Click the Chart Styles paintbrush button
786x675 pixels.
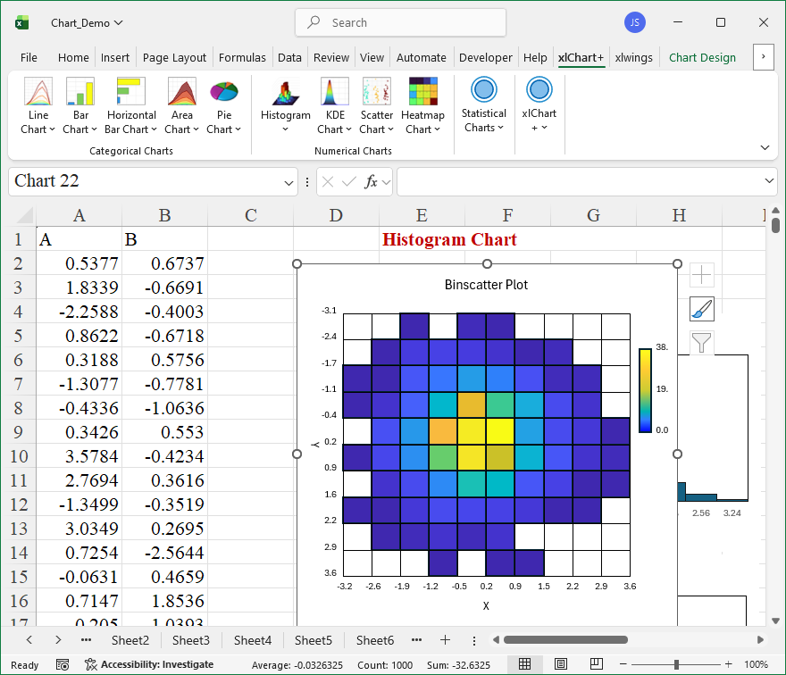click(x=702, y=309)
